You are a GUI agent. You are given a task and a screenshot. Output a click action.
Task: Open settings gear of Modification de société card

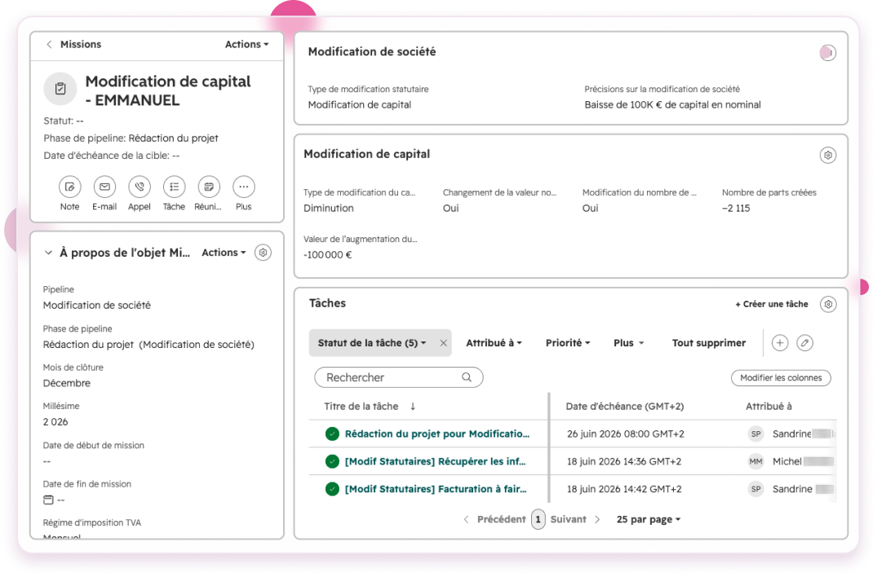(828, 52)
